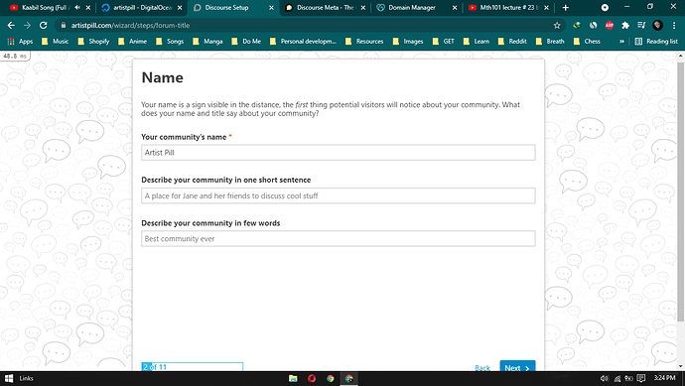This screenshot has height=386, width=685.
Task: Mute the Kaabil Song tab audio icon
Action: click(x=77, y=7)
